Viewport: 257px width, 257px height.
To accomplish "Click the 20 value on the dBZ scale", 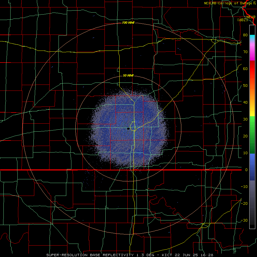I will [245, 136].
